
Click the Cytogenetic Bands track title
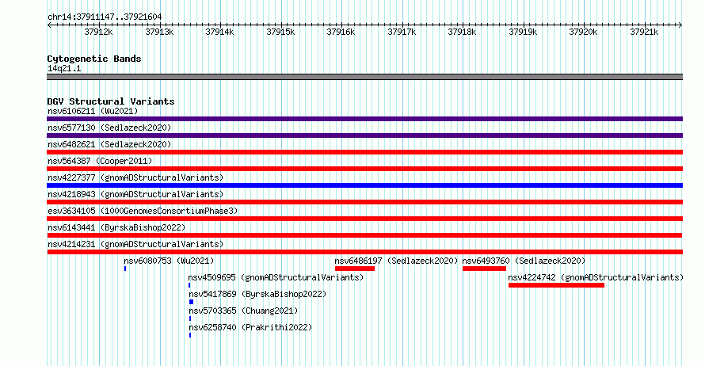click(94, 59)
